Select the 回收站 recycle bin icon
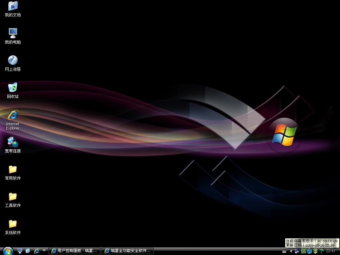The image size is (340, 255). coord(13,90)
